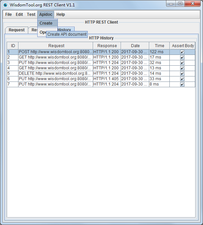Click the HTTP/1.1 405 response cell
This screenshot has width=203, height=225.
(107, 79)
